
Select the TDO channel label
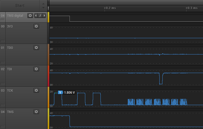pyautogui.click(x=10, y=48)
